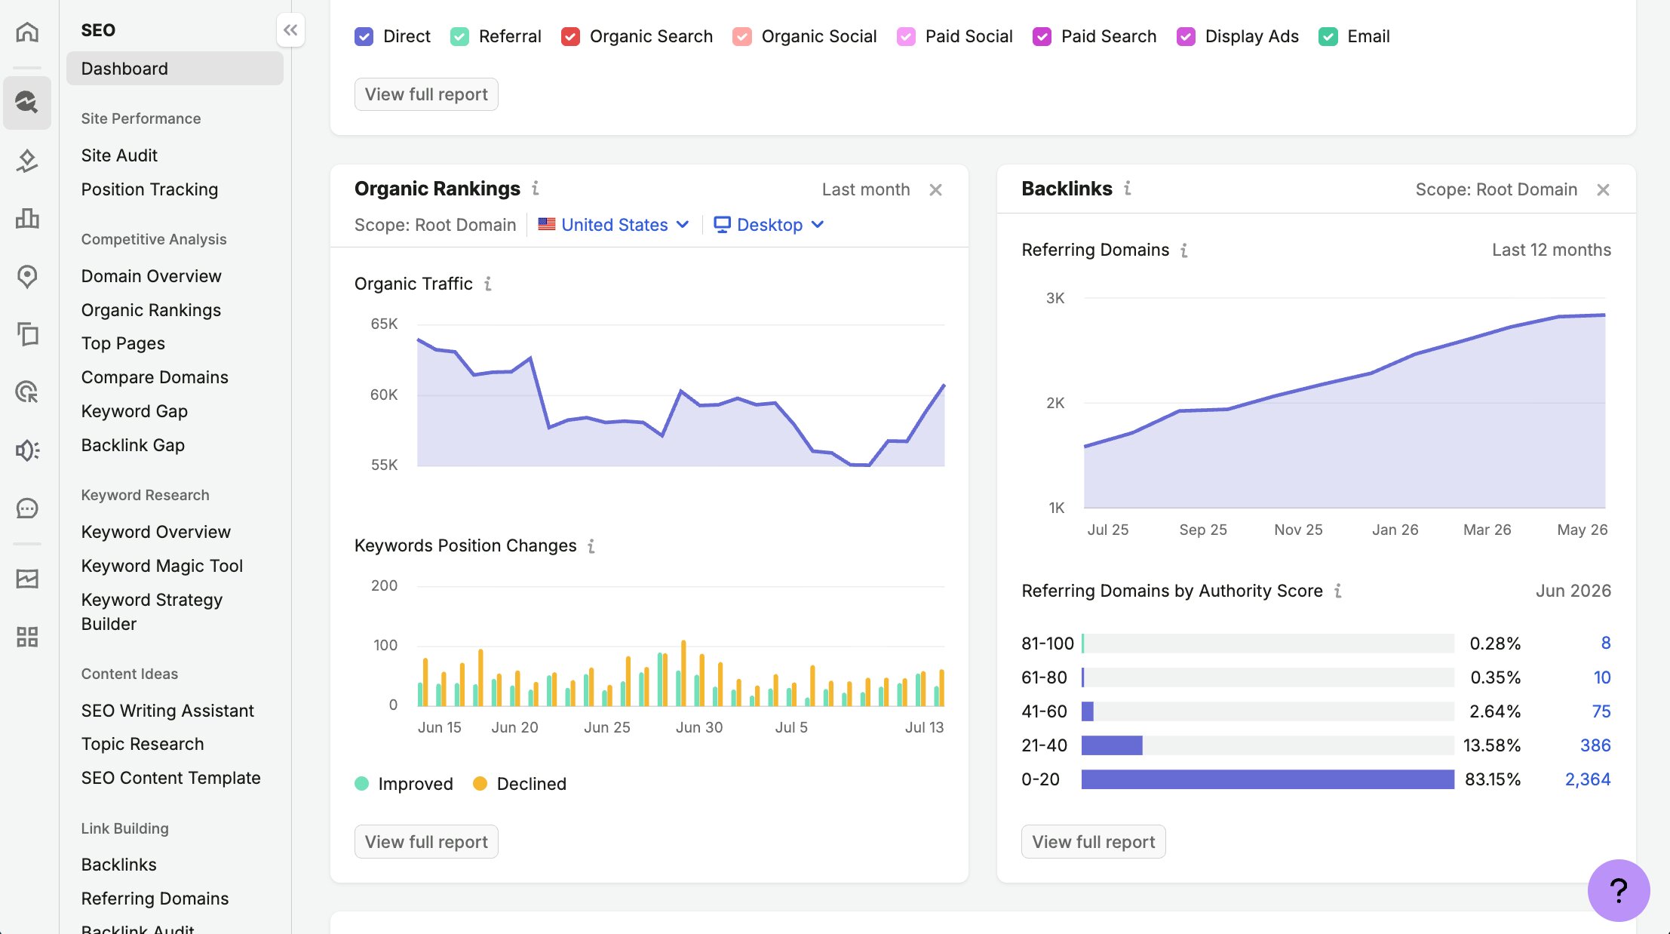The image size is (1670, 934).
Task: Open the chat bubble icon in left rail
Action: coord(27,508)
